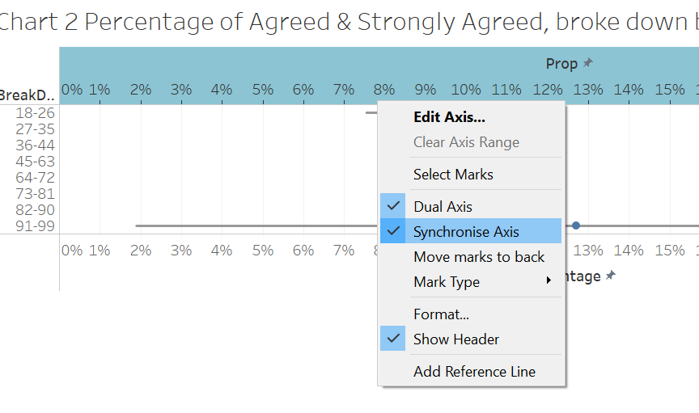Open Edit Axis dialog
The width and height of the screenshot is (699, 413).
click(449, 117)
